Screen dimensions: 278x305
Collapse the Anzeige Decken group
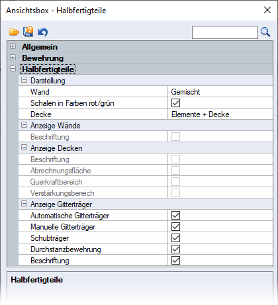point(24,148)
